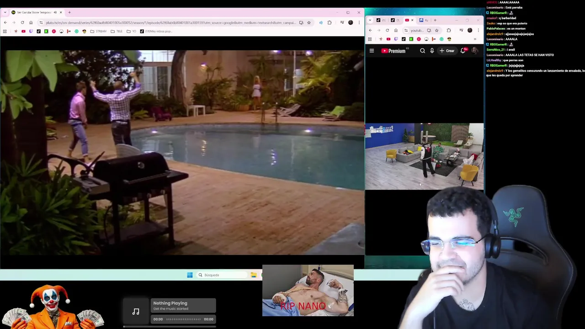Click the YouTube video player
585x329 pixels.
click(x=424, y=156)
